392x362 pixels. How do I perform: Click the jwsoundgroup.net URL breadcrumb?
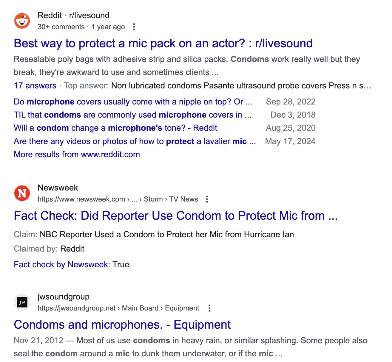(x=118, y=308)
